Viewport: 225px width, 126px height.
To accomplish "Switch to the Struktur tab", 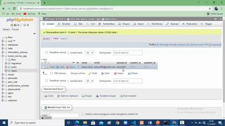I will 64,24.
